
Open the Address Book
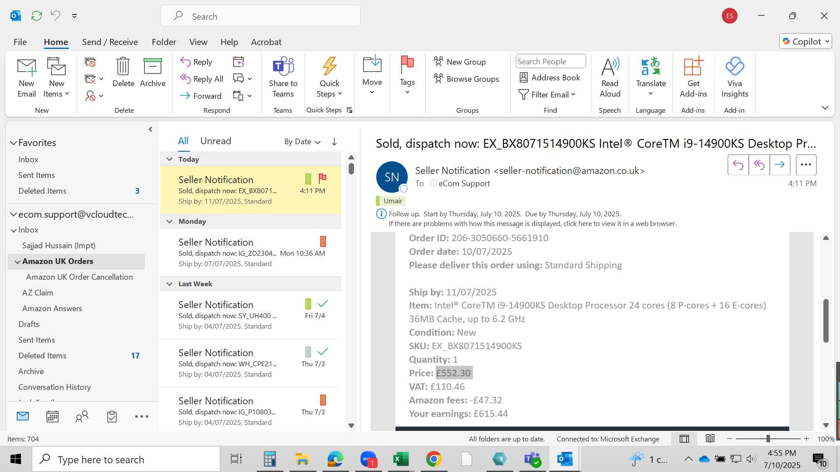(x=549, y=78)
